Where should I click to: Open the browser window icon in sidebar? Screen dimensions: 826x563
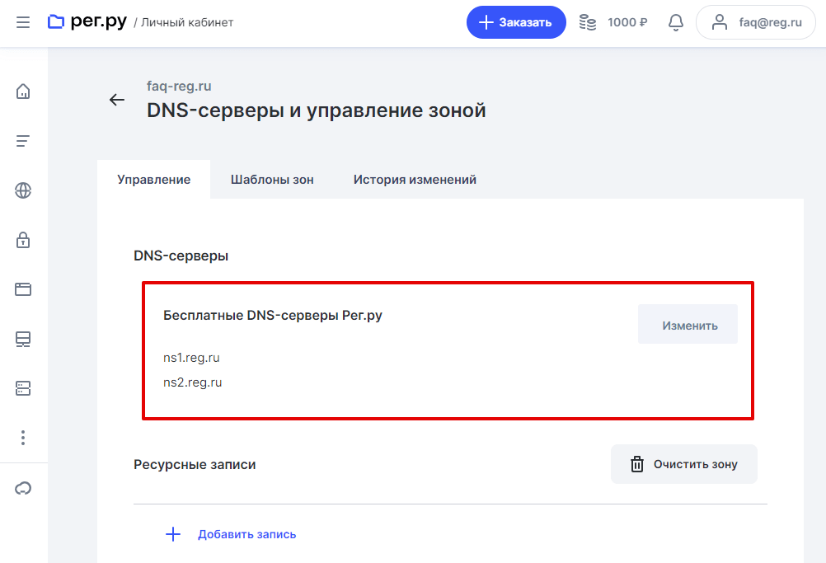pyautogui.click(x=23, y=289)
